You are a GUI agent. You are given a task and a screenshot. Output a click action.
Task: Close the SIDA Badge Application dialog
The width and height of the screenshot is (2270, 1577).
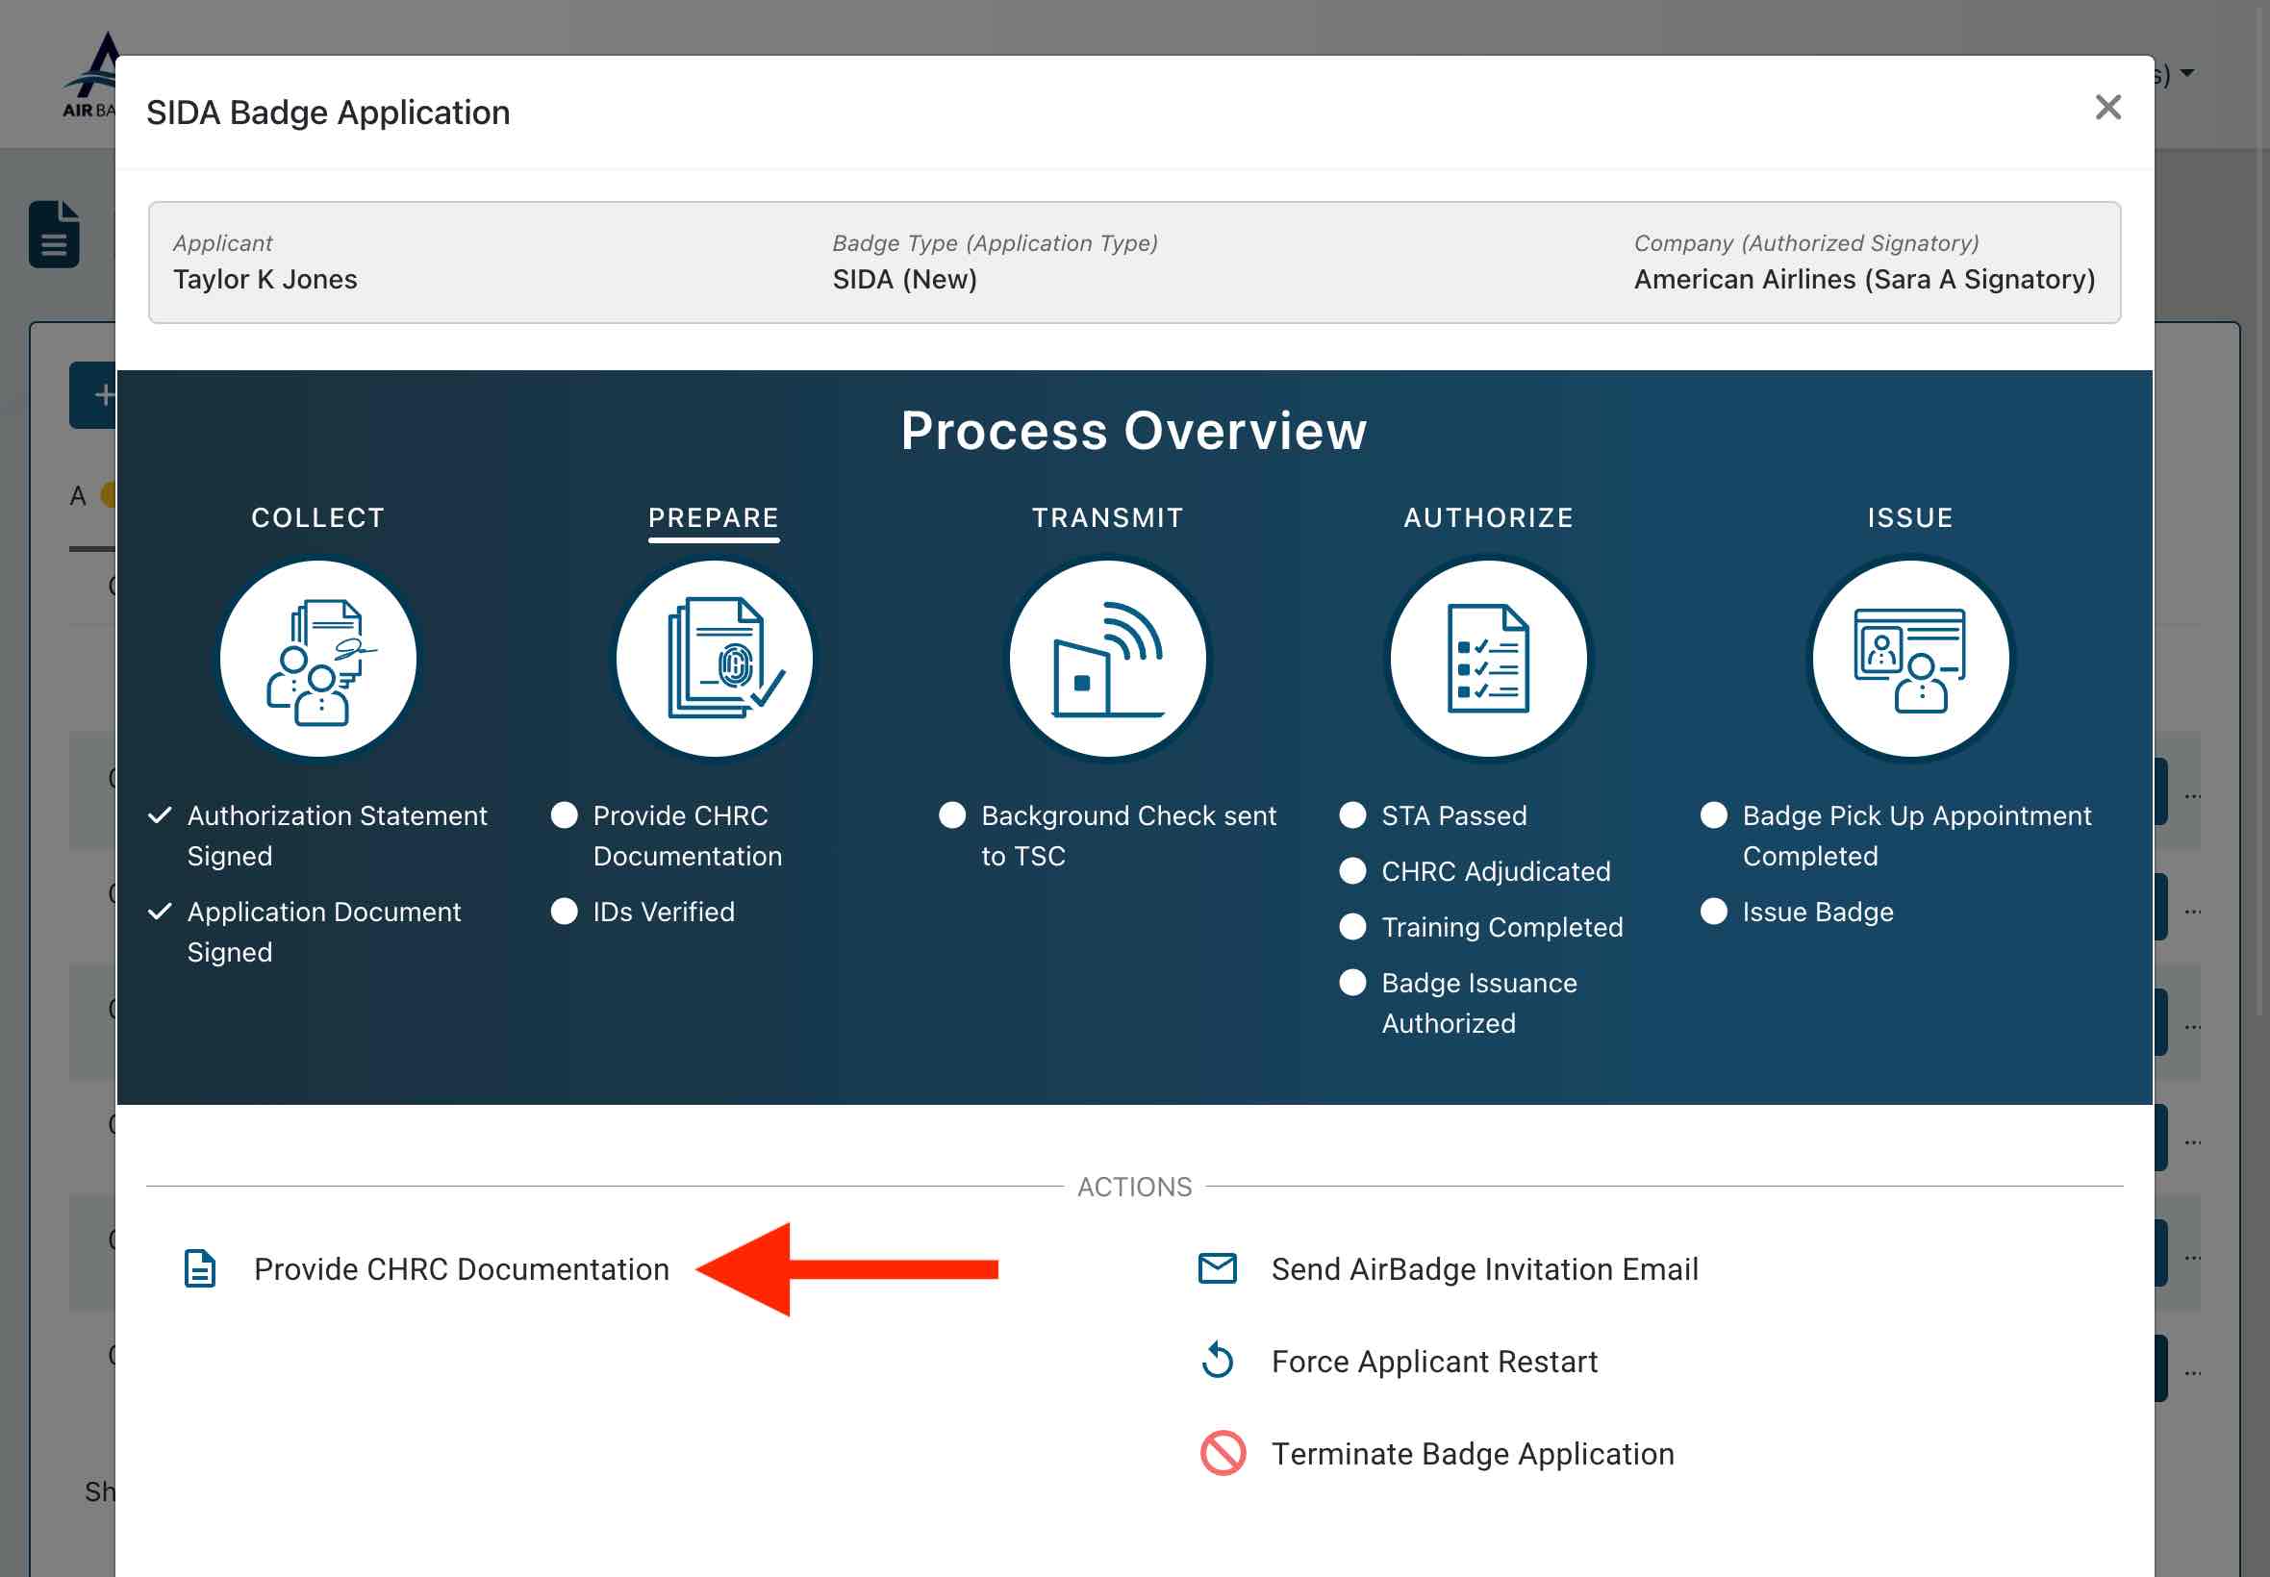[x=2108, y=107]
